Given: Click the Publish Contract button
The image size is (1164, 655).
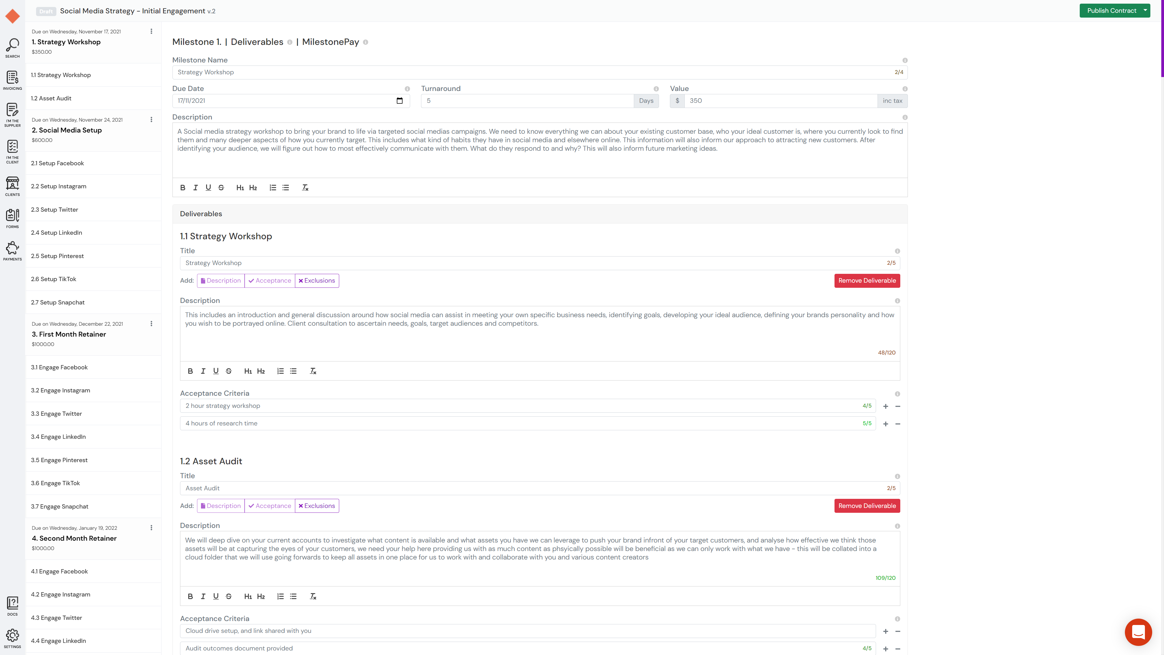Looking at the screenshot, I should [1111, 10].
